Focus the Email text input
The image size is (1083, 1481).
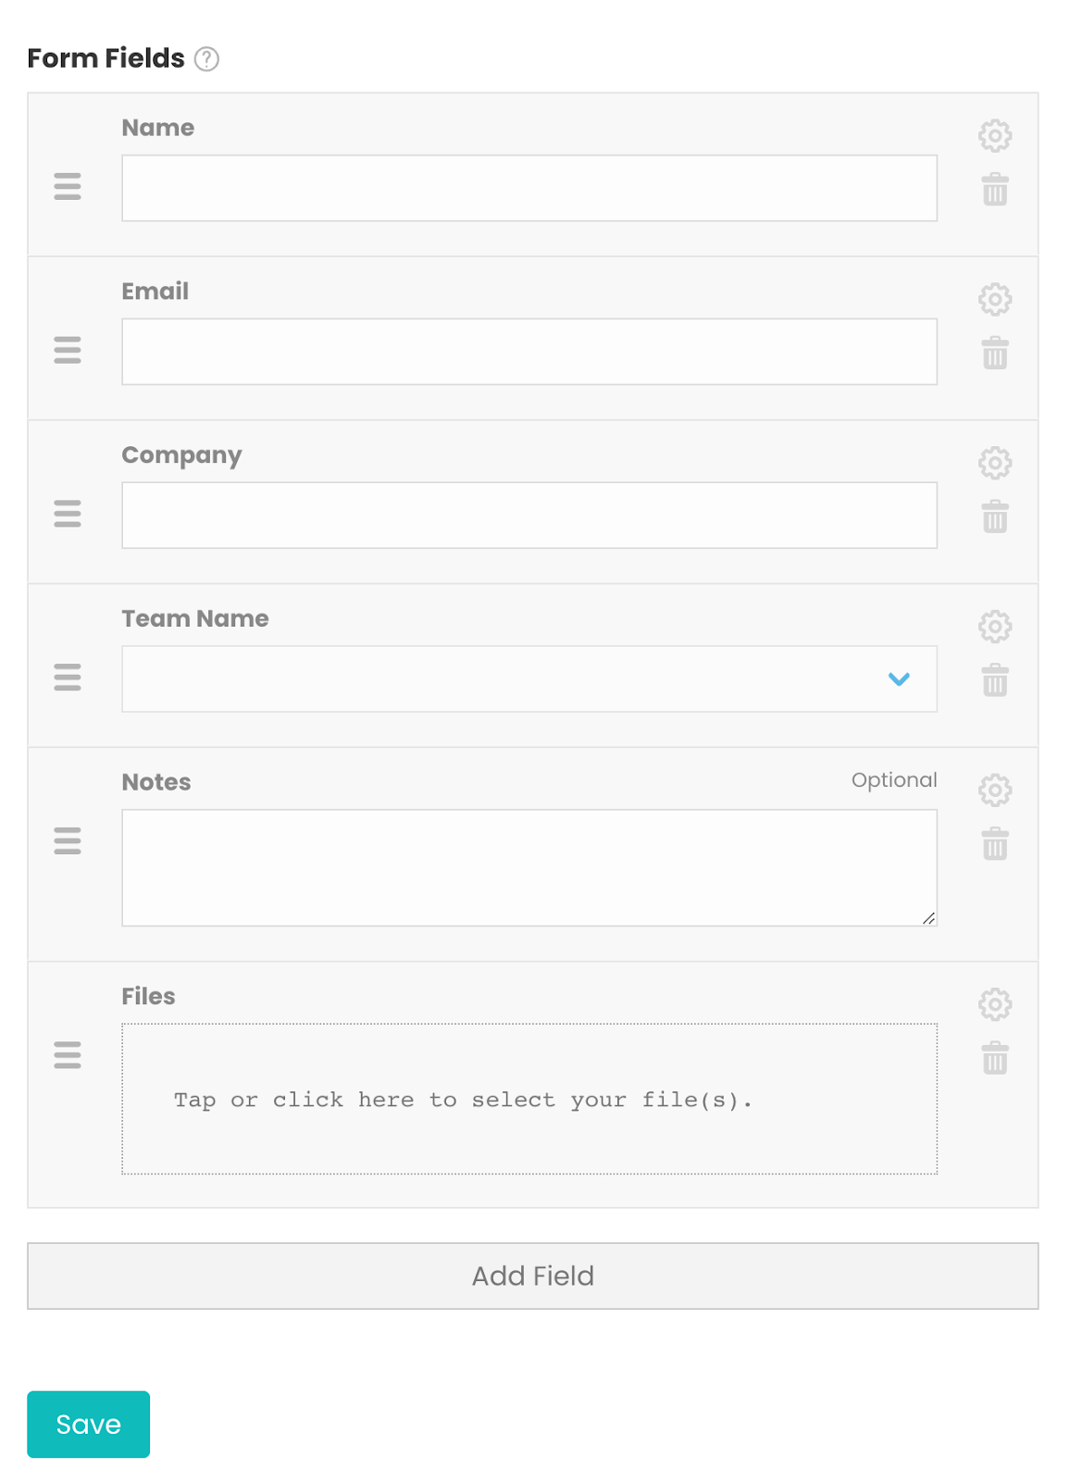[x=529, y=352]
